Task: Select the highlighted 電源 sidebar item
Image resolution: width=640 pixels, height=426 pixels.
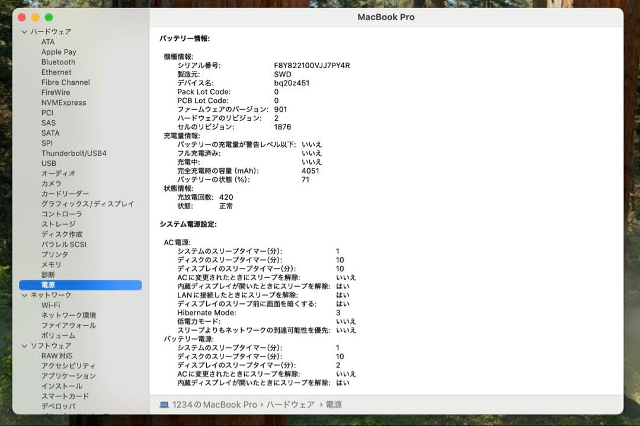Action: (x=81, y=285)
